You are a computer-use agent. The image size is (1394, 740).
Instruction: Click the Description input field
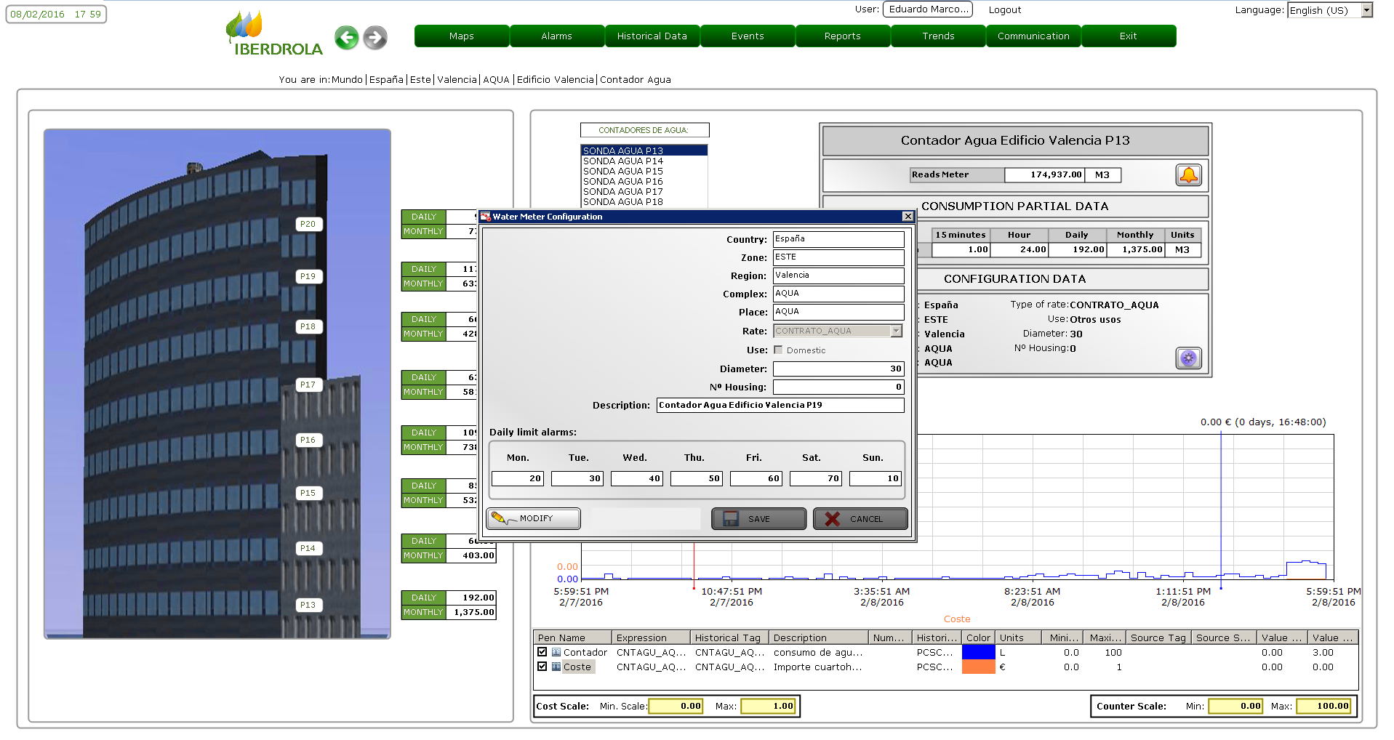coord(780,406)
